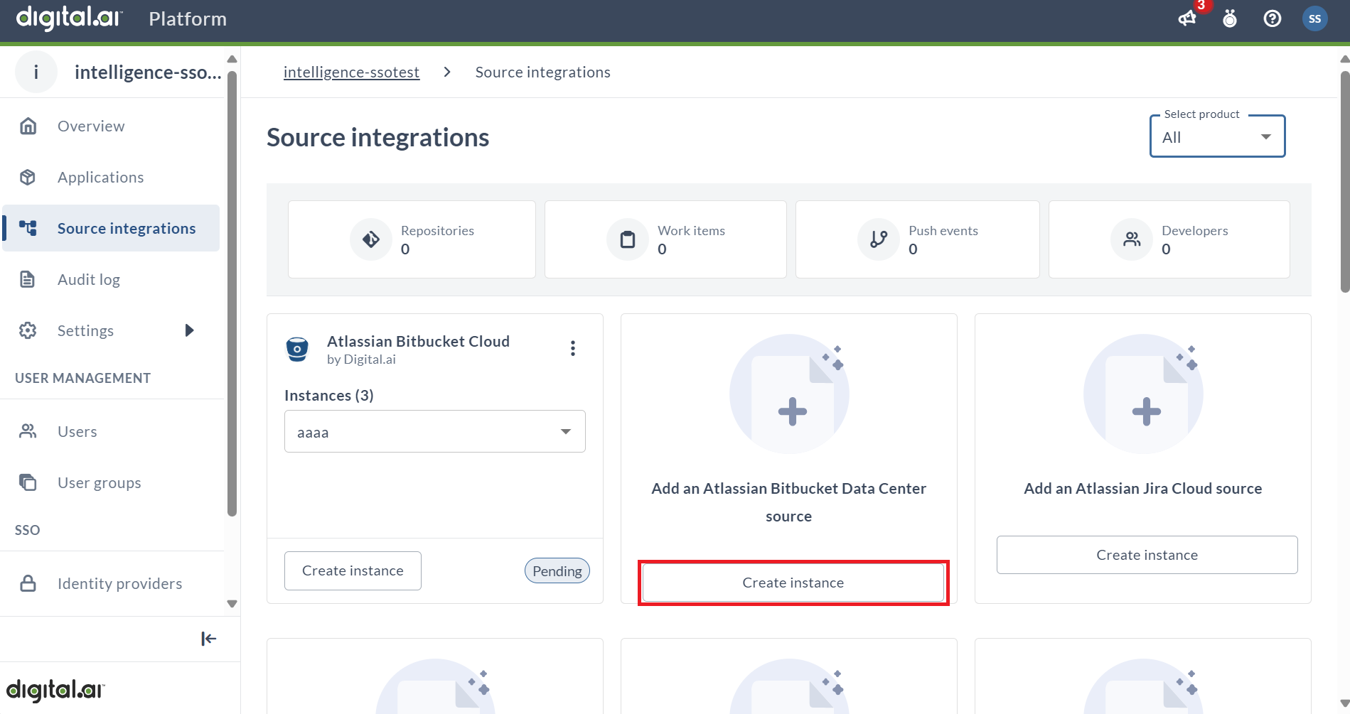Click Create instance for Bitbucket Cloud
The height and width of the screenshot is (714, 1350).
coord(353,570)
